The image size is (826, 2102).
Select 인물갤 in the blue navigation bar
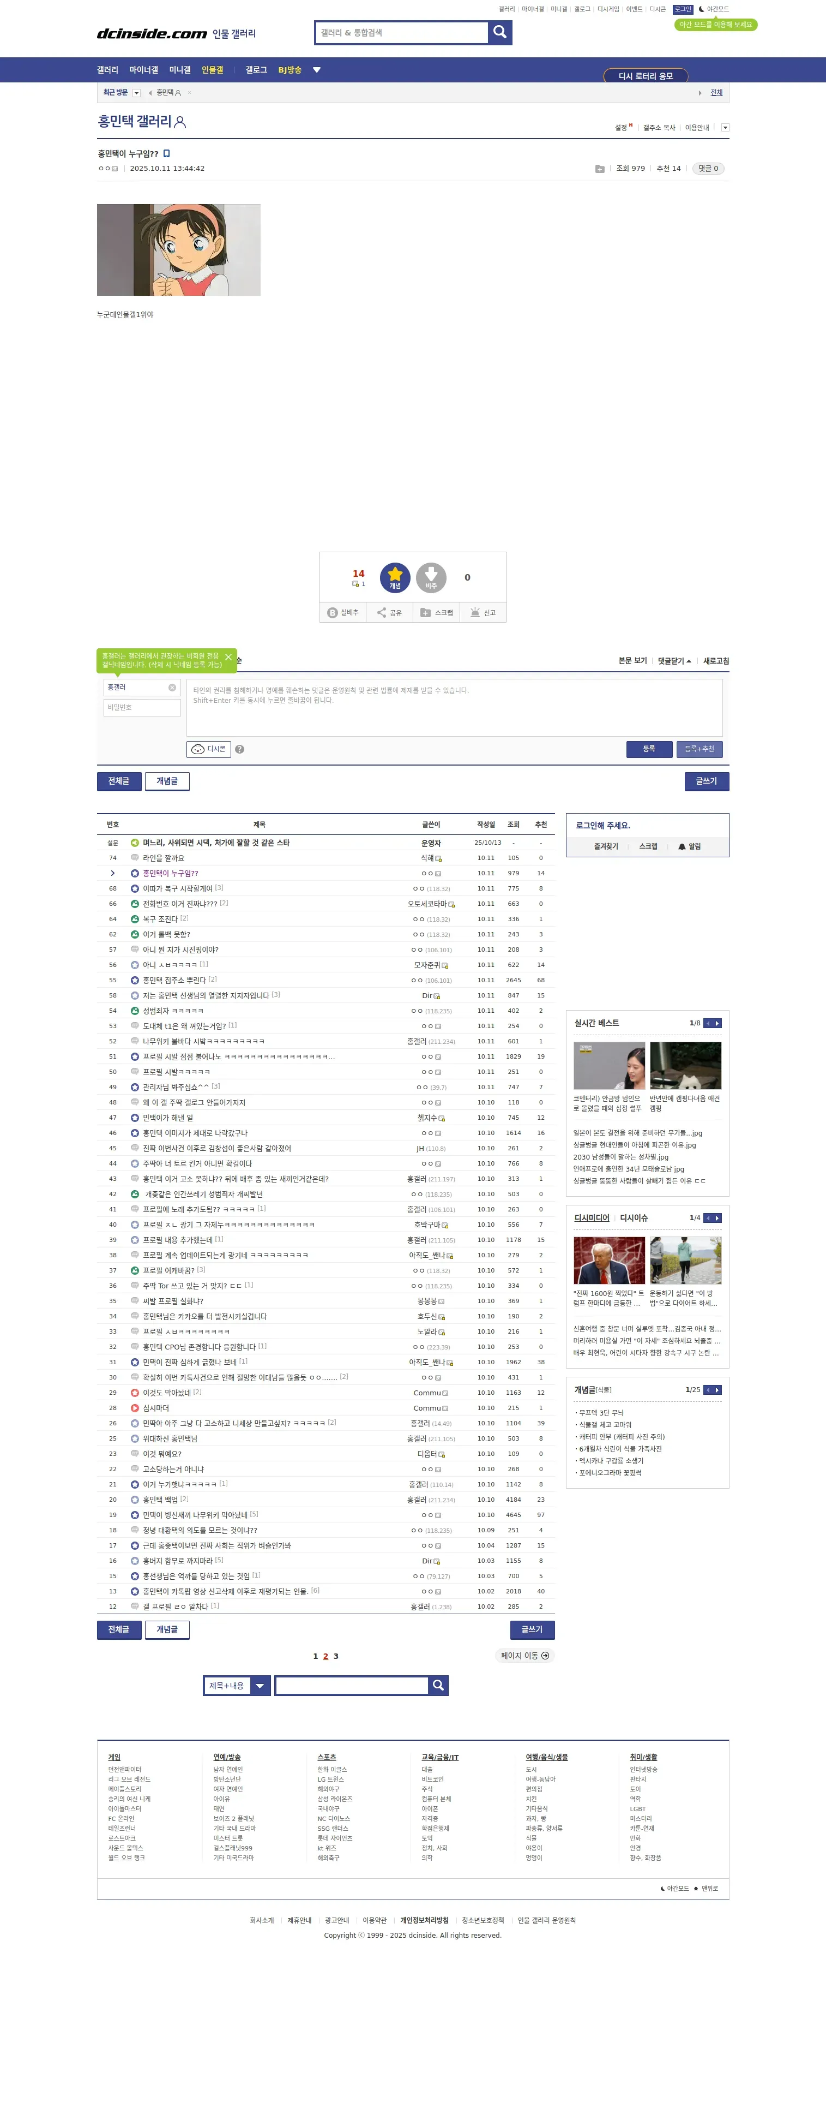(212, 70)
